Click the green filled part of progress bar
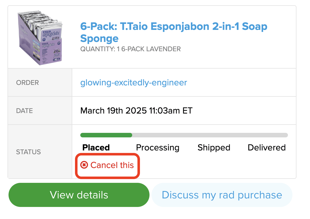Screen dimensions: 310x219 tap(106, 135)
